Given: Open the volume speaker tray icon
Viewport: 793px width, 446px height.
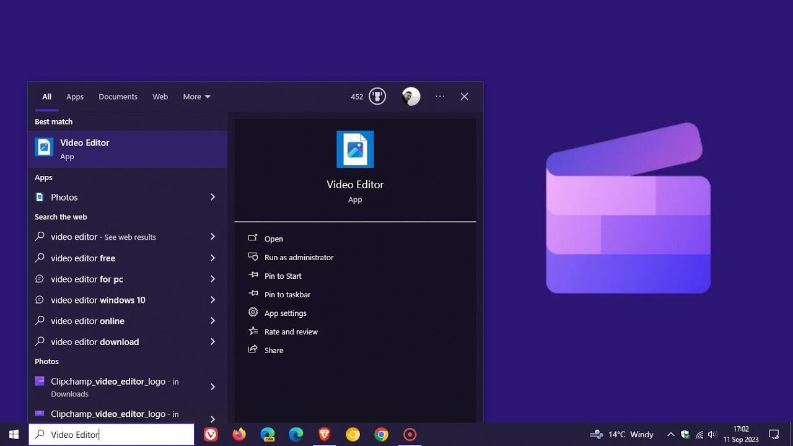Looking at the screenshot, I should click(712, 434).
